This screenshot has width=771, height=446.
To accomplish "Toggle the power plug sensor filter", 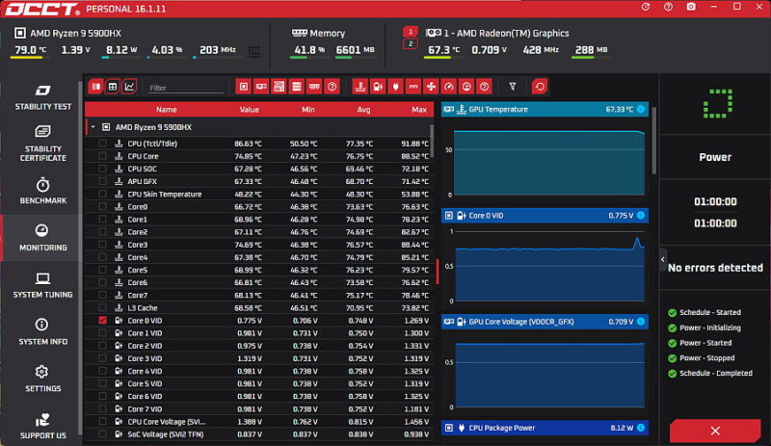I will click(x=396, y=87).
